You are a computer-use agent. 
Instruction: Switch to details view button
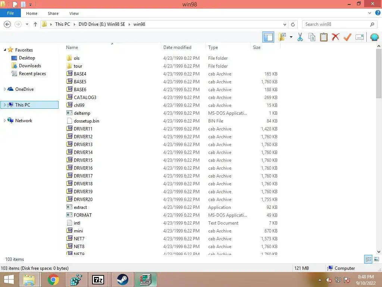tap(368, 259)
